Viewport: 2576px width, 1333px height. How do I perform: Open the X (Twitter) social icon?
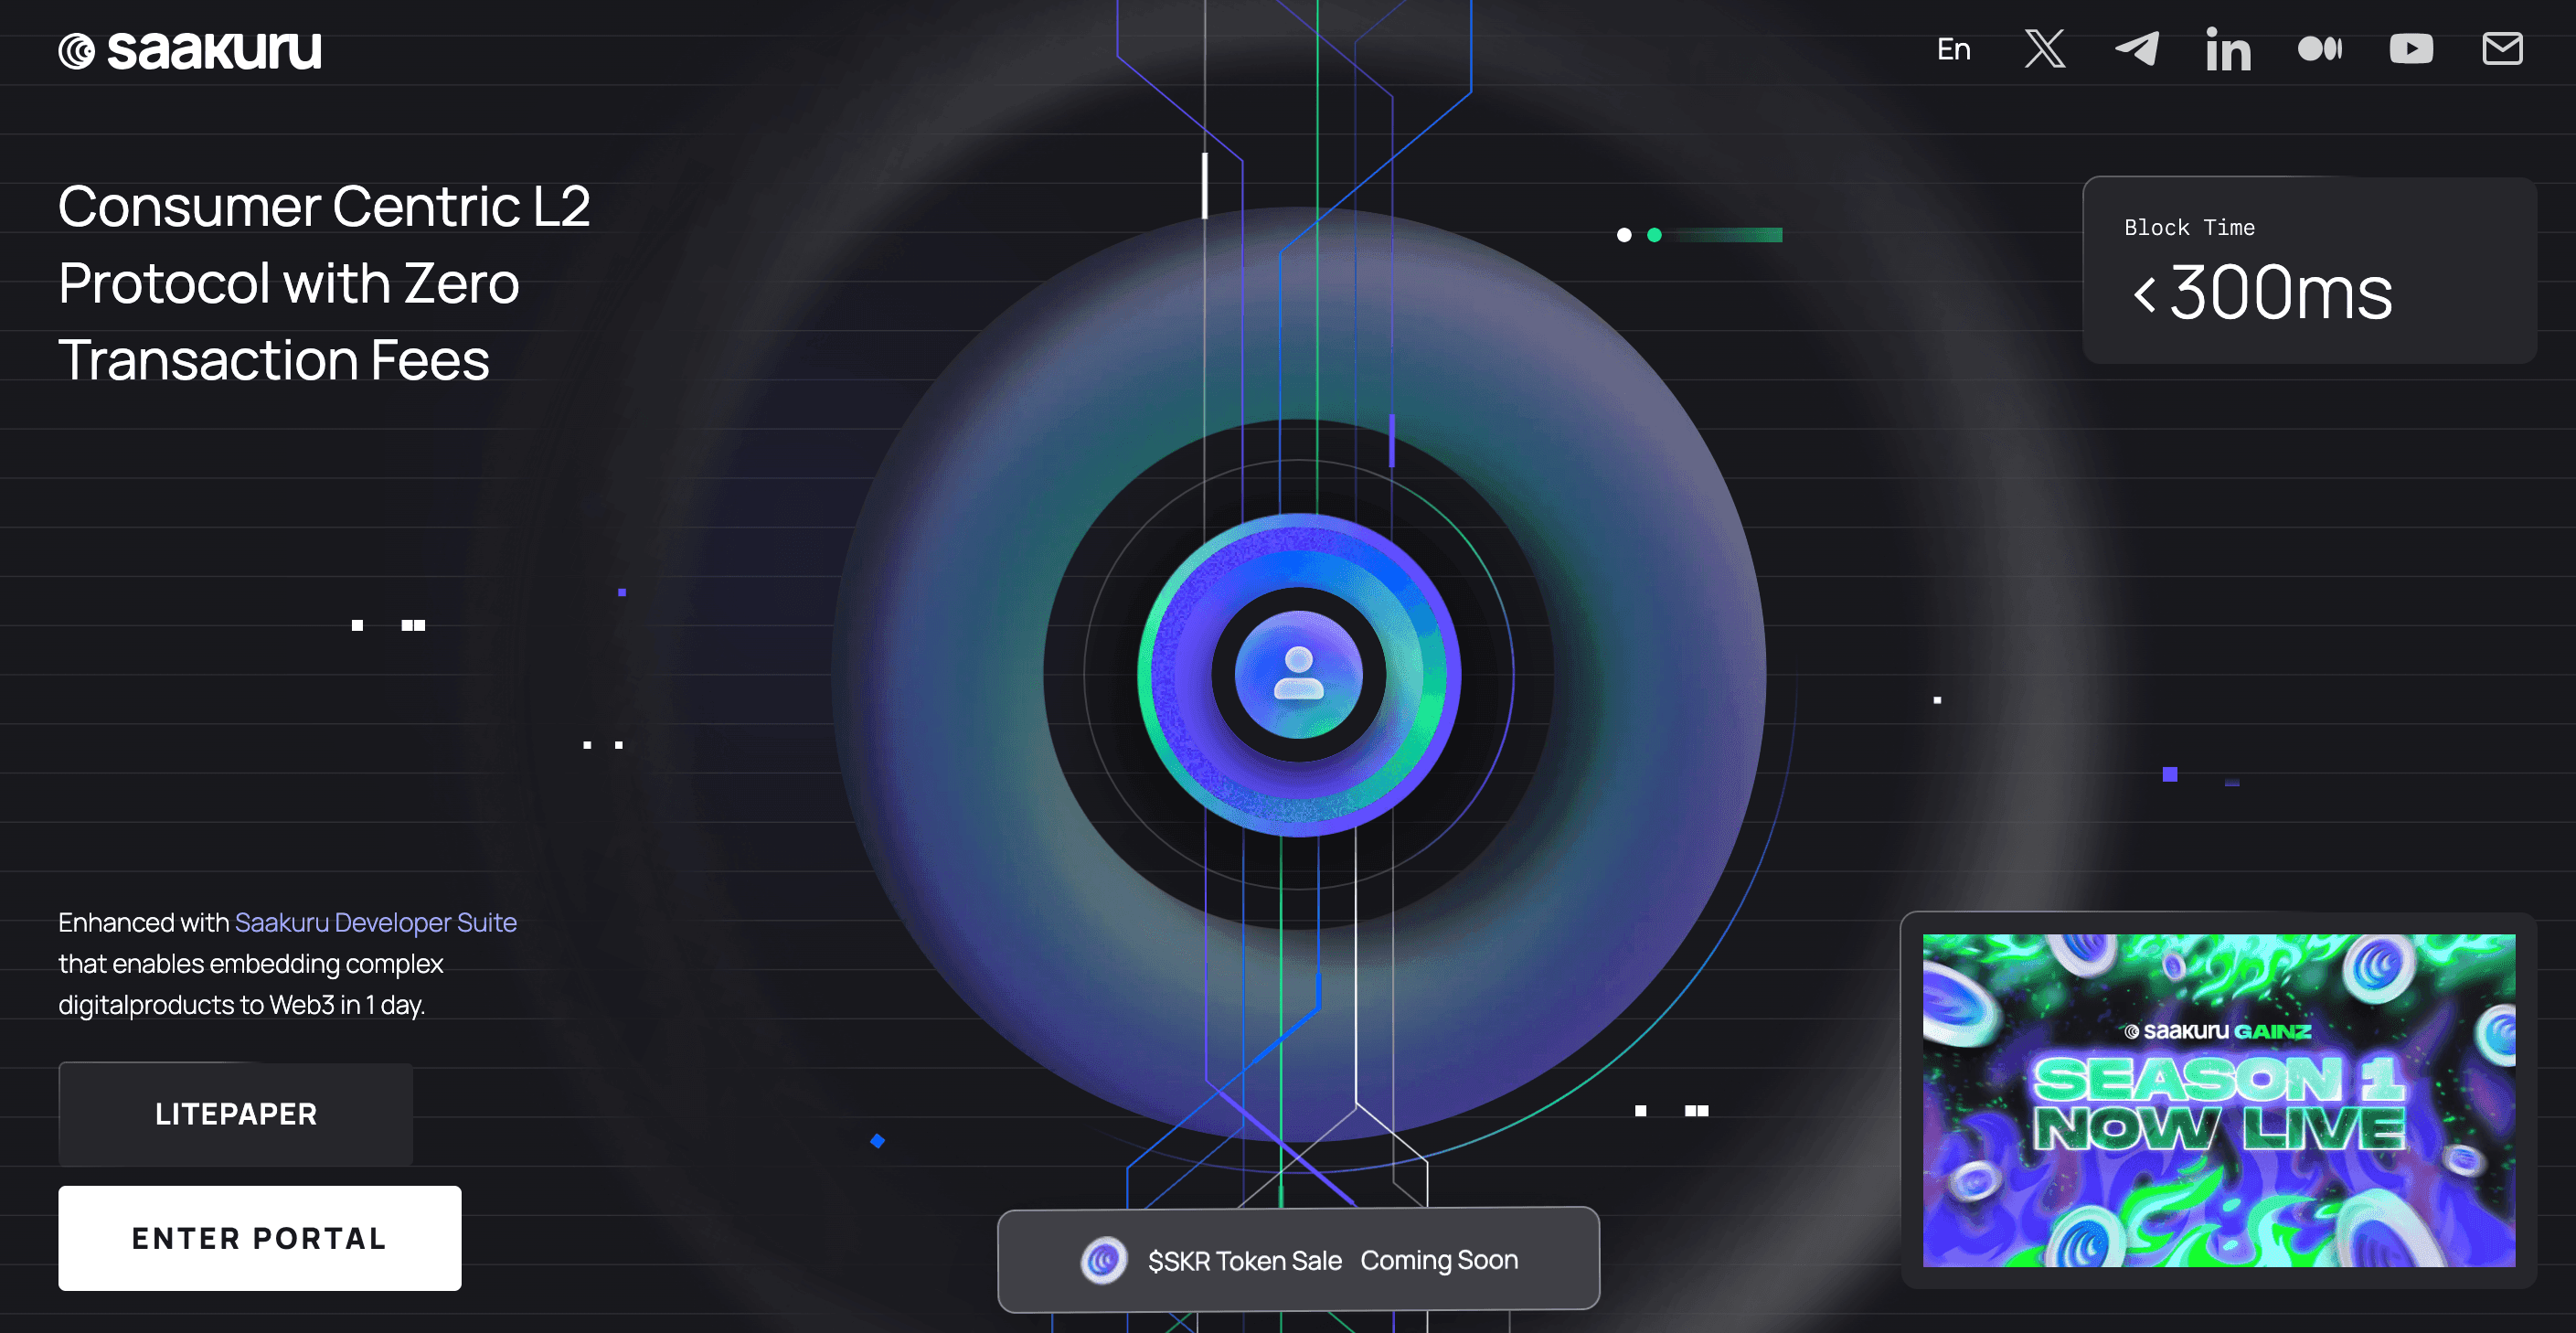2044,49
